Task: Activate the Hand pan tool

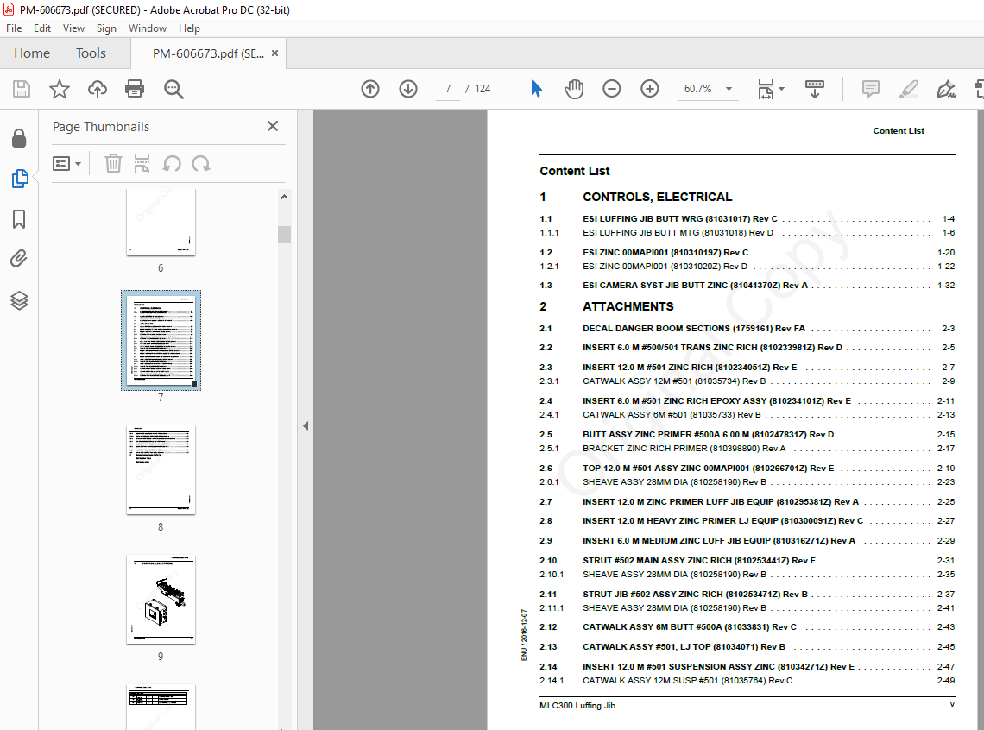Action: [574, 89]
